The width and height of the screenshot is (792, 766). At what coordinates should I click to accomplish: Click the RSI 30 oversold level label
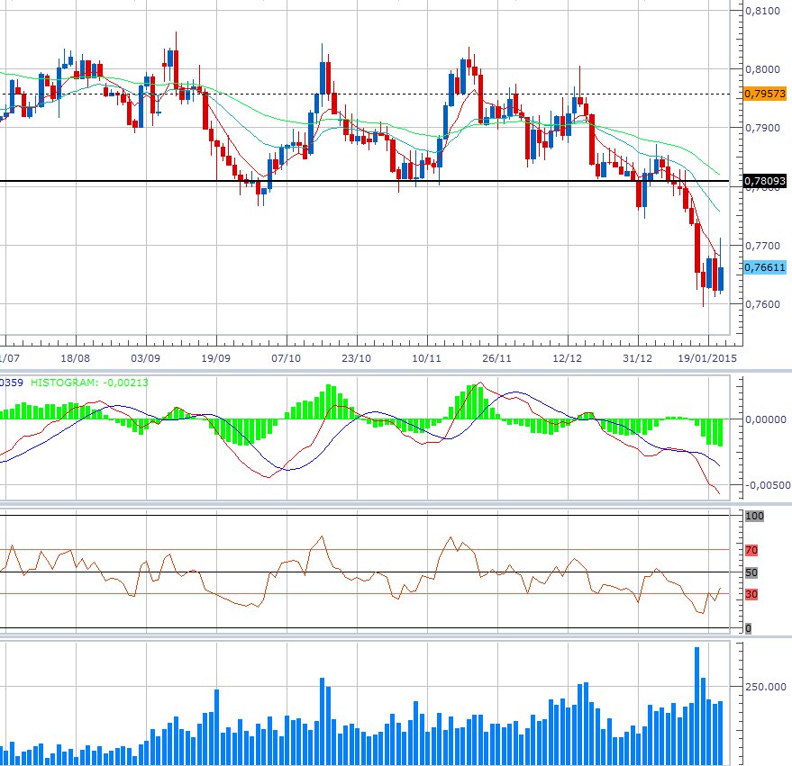[751, 594]
